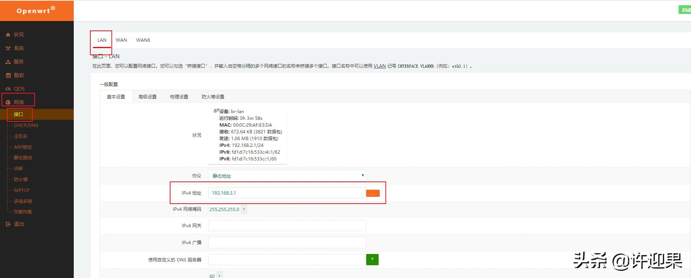Click the home icon beside 状况
This screenshot has height=278, width=691.
(8, 35)
